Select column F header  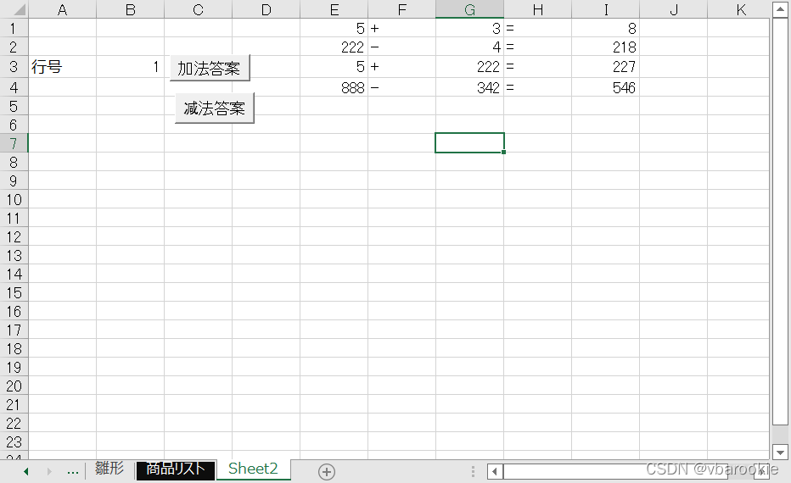402,9
